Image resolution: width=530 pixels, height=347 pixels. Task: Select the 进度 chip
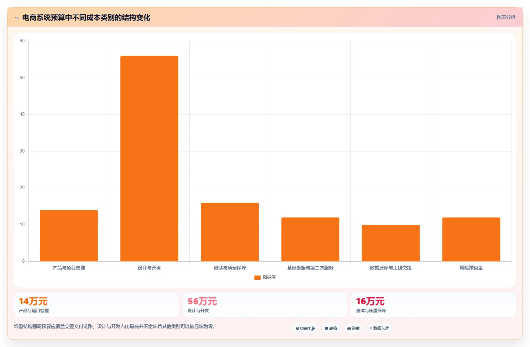353,328
